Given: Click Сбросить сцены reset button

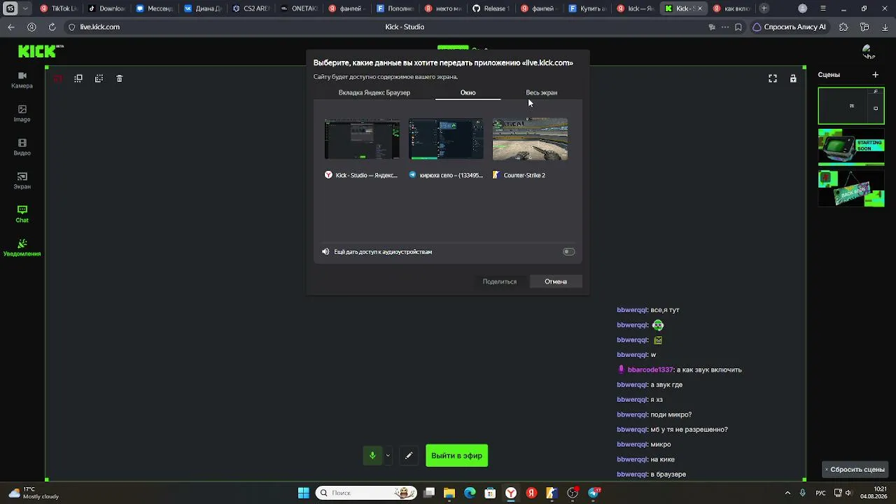Looking at the screenshot, I should coord(854,470).
